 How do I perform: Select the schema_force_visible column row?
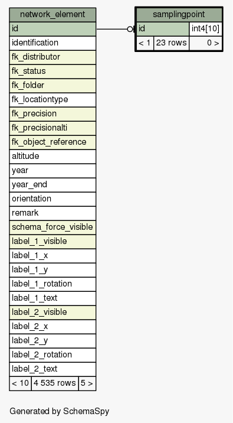pos(52,227)
